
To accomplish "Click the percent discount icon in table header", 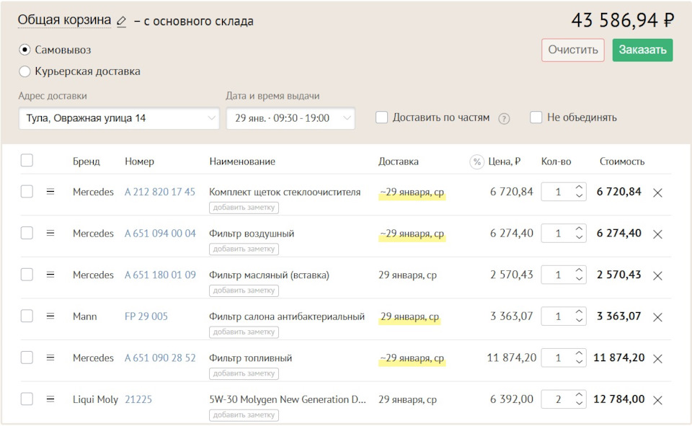I will click(x=476, y=161).
